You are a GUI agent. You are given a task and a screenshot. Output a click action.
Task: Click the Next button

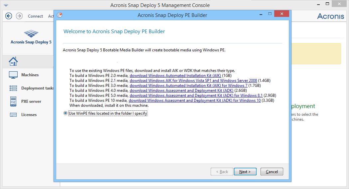tap(245, 172)
